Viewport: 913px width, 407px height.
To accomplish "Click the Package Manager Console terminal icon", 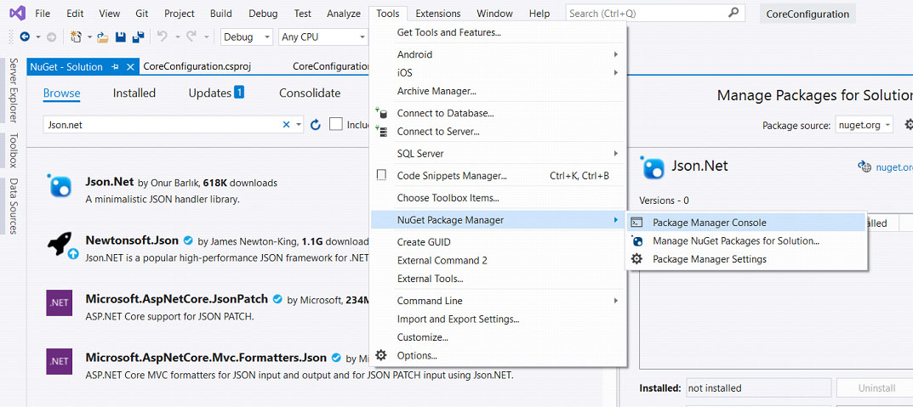I will pyautogui.click(x=637, y=222).
